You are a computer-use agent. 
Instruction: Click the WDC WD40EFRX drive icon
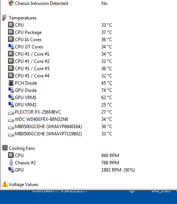[x=11, y=120]
